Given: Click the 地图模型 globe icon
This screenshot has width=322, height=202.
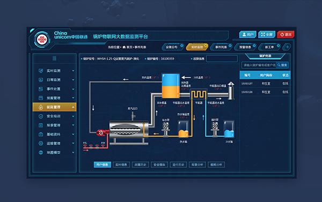Looking at the screenshot, I should point(41,152).
